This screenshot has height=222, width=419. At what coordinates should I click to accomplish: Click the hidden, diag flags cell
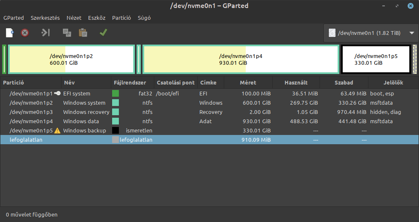tap(386, 112)
